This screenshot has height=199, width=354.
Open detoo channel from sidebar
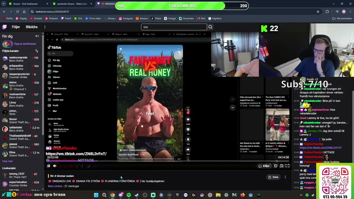point(21,85)
